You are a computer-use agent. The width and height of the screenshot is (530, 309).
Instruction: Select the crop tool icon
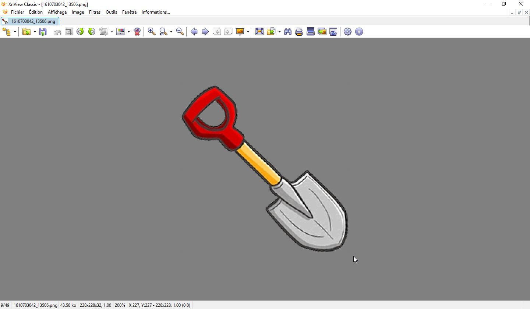point(69,32)
